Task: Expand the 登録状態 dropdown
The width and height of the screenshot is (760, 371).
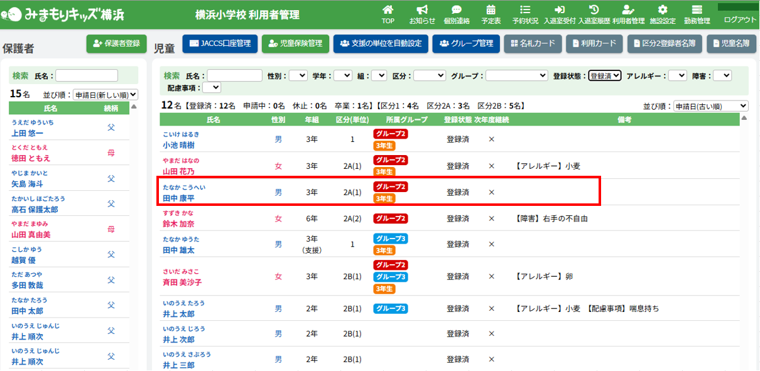Action: tap(605, 75)
